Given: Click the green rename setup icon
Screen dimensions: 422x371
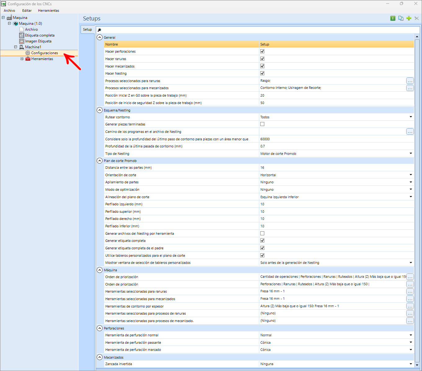Looking at the screenshot, I should click(x=393, y=18).
